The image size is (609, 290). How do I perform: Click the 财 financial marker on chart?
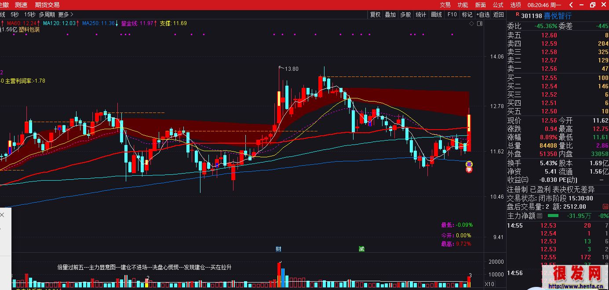[278, 249]
